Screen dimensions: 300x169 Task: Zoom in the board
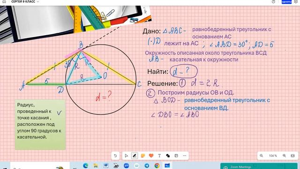point(285,155)
